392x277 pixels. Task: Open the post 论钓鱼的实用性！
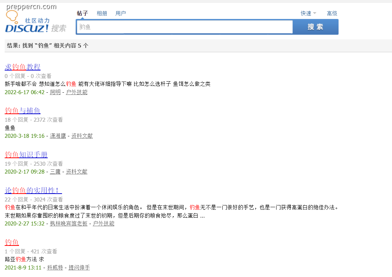coord(33,190)
